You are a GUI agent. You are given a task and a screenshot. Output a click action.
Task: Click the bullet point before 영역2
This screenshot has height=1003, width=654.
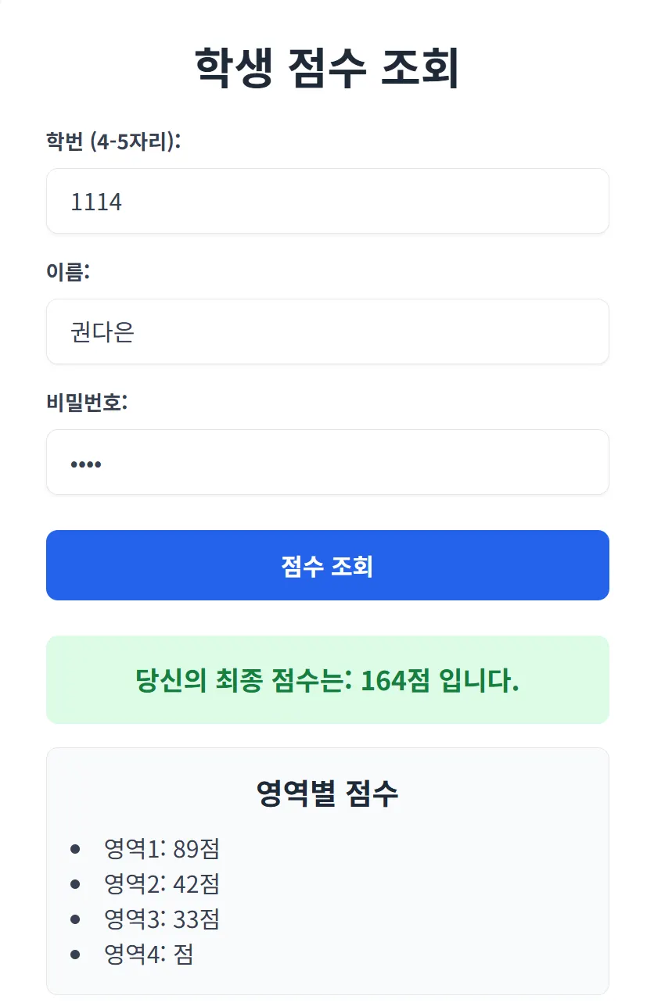click(x=75, y=884)
